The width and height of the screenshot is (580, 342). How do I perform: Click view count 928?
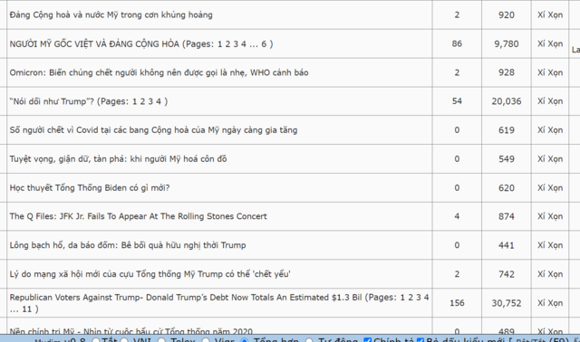(507, 72)
